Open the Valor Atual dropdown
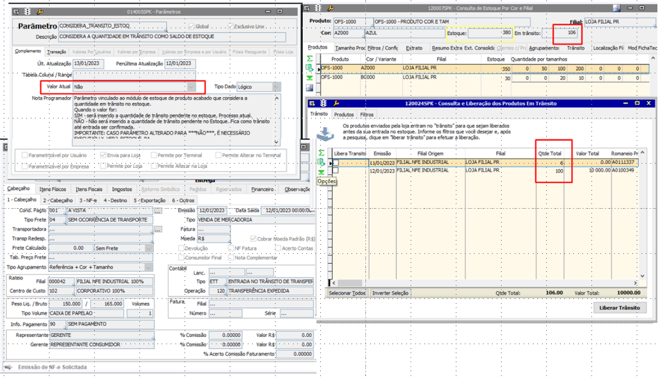 click(x=191, y=87)
